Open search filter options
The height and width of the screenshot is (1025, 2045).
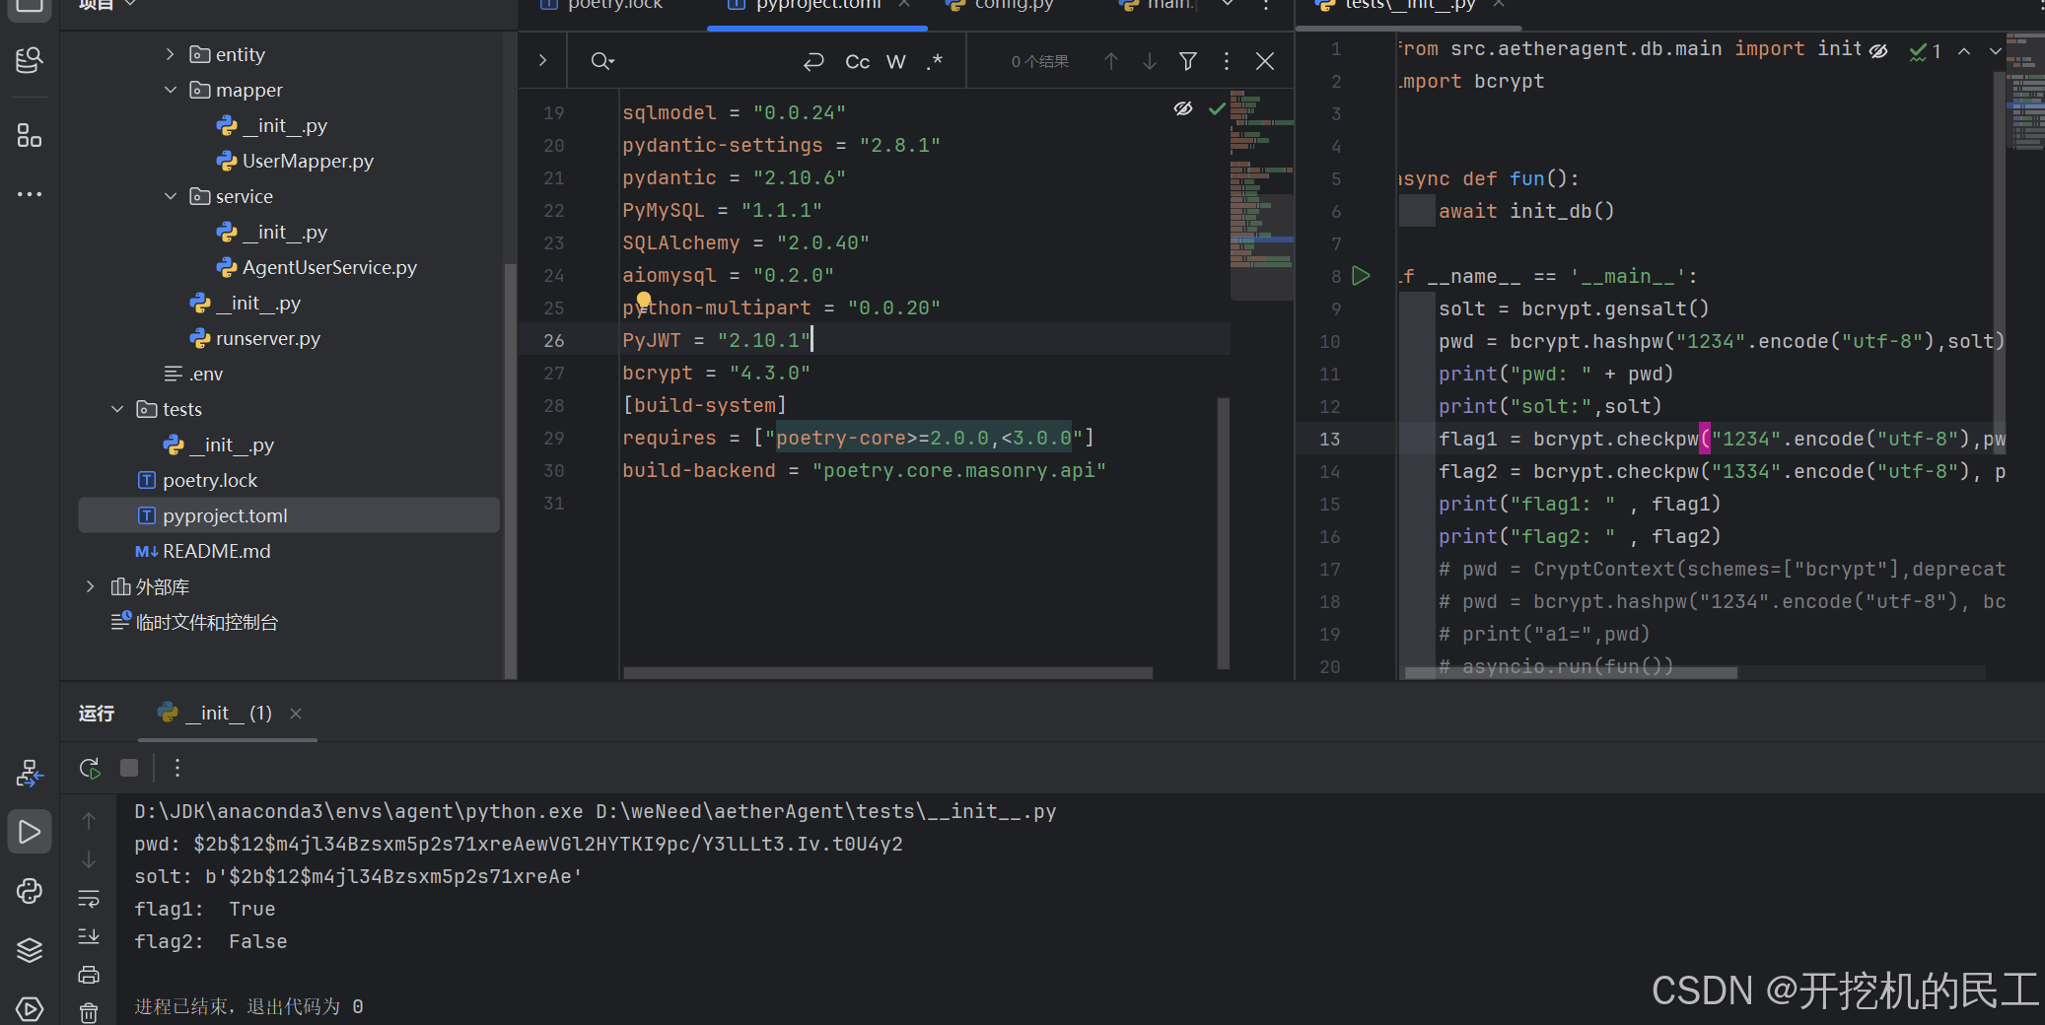(1187, 60)
